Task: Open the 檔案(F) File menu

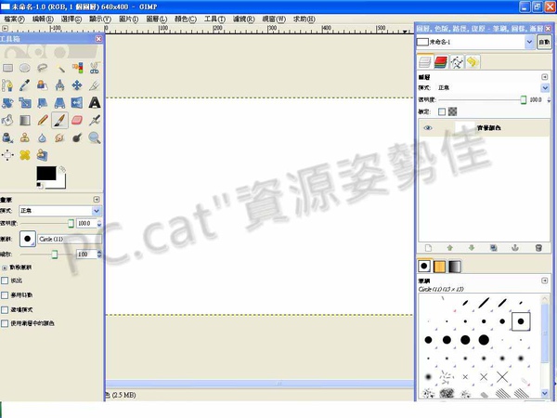Action: [14, 20]
